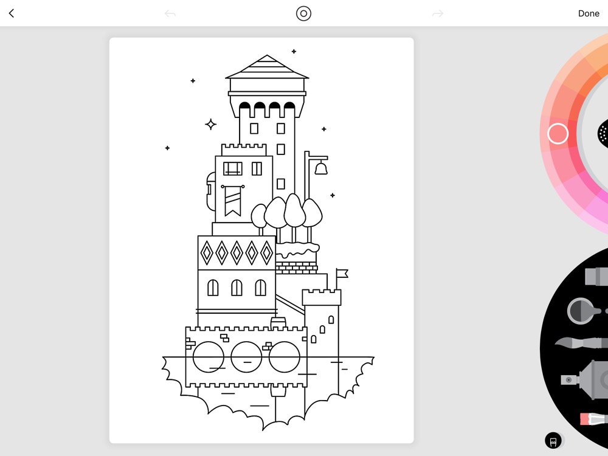Tap the tower roof in the drawing

point(267,68)
